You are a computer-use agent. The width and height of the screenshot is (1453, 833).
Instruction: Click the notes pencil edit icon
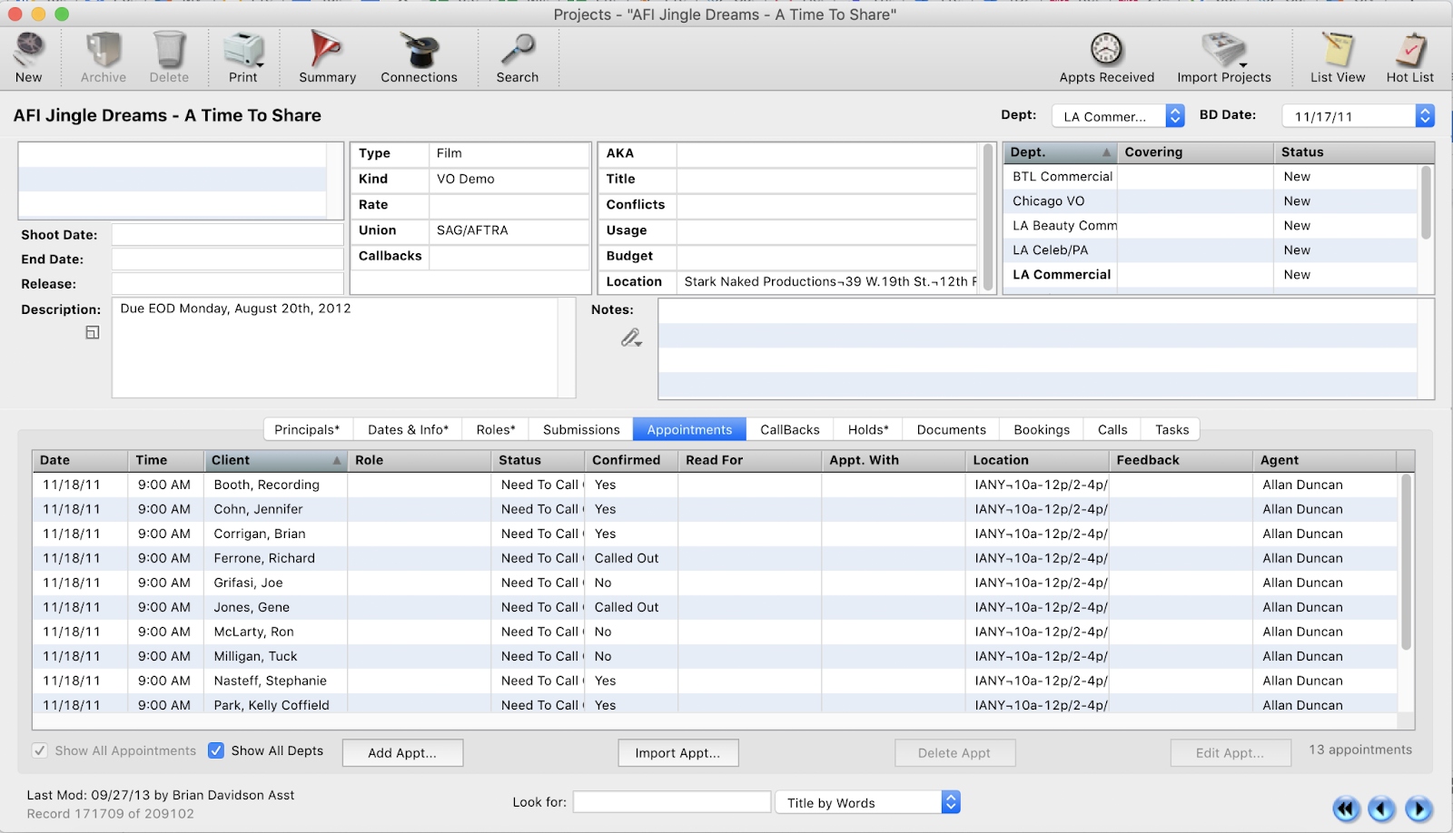(631, 338)
